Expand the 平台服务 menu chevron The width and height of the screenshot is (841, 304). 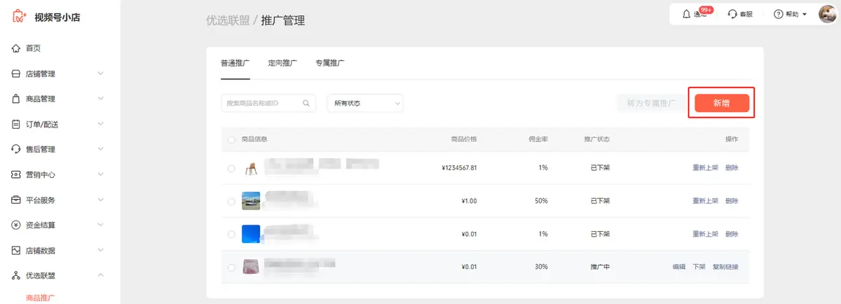click(101, 200)
